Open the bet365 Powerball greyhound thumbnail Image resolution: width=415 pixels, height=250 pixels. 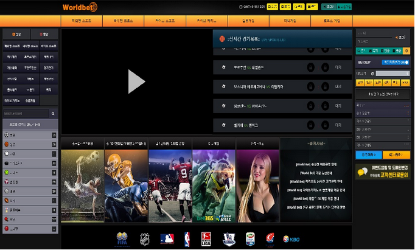(x=214, y=186)
